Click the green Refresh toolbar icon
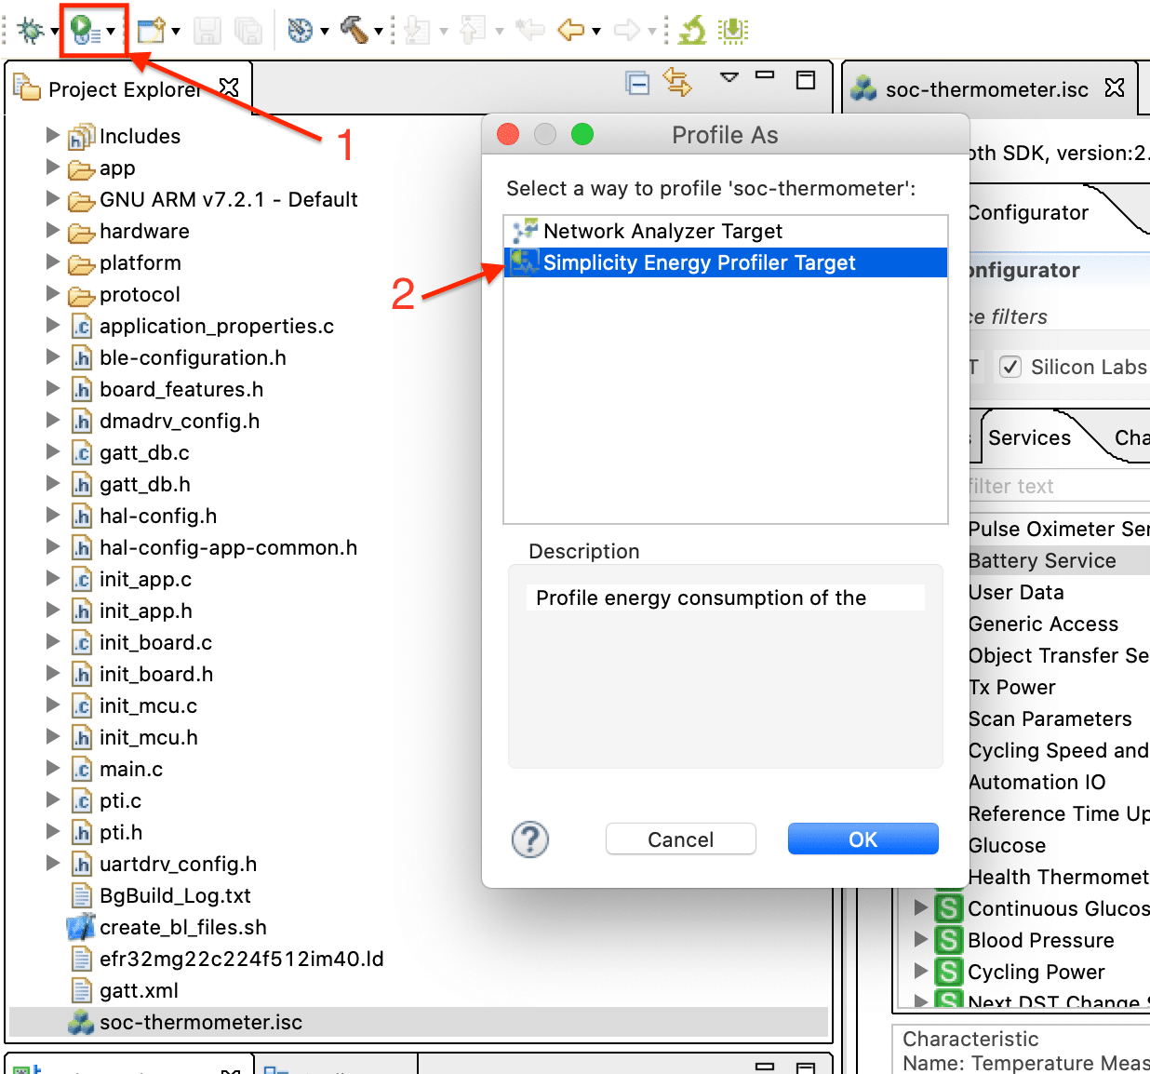 pyautogui.click(x=690, y=29)
